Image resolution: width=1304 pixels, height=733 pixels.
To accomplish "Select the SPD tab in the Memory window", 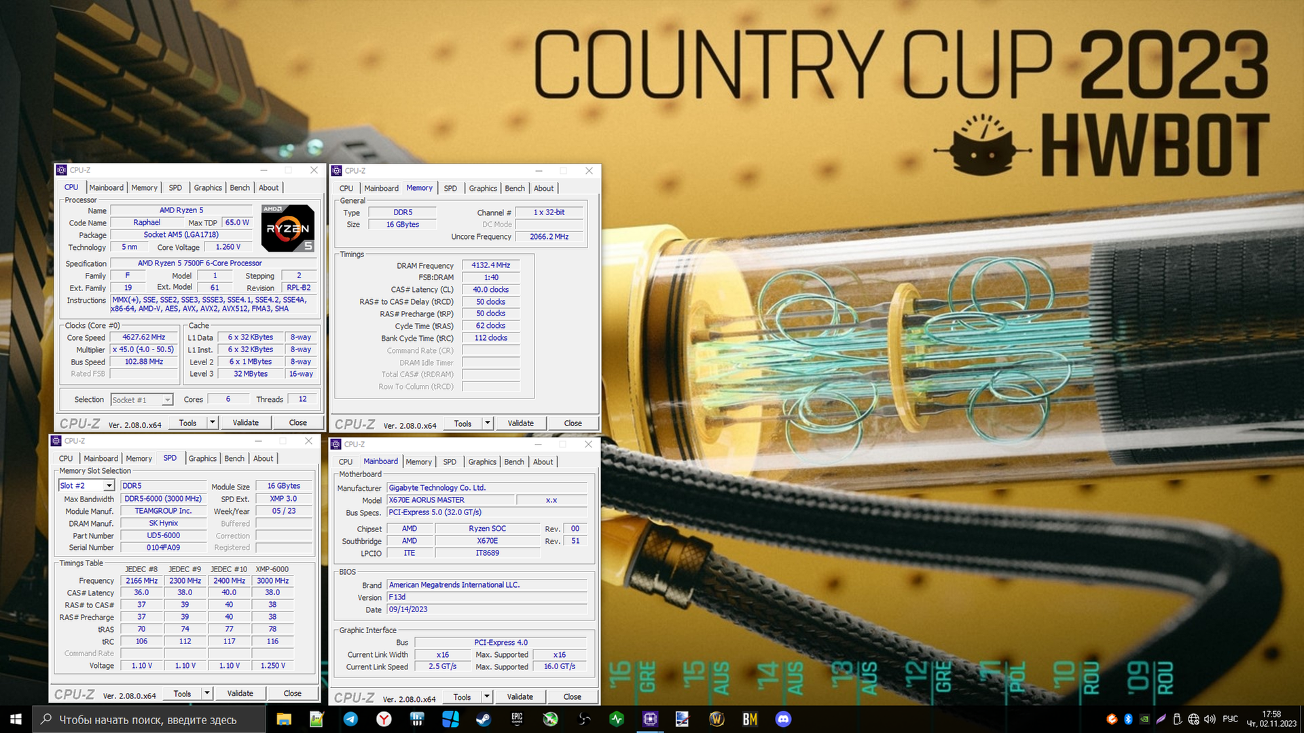I will (450, 189).
